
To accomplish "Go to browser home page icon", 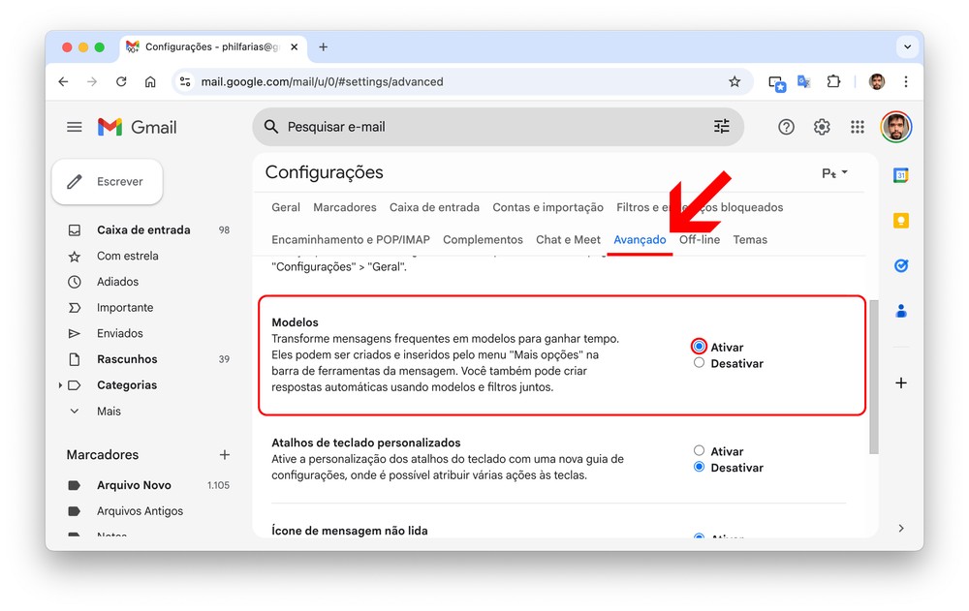I will (150, 81).
